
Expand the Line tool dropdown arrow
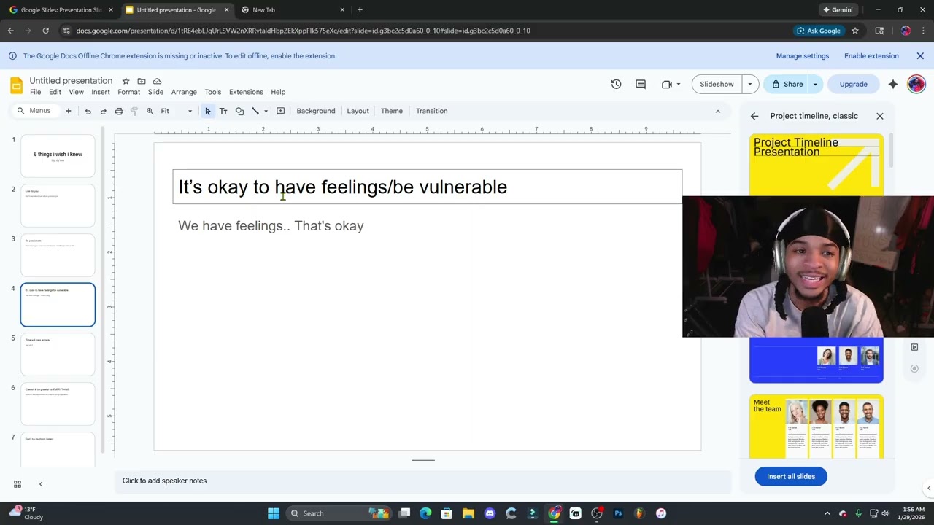(266, 111)
